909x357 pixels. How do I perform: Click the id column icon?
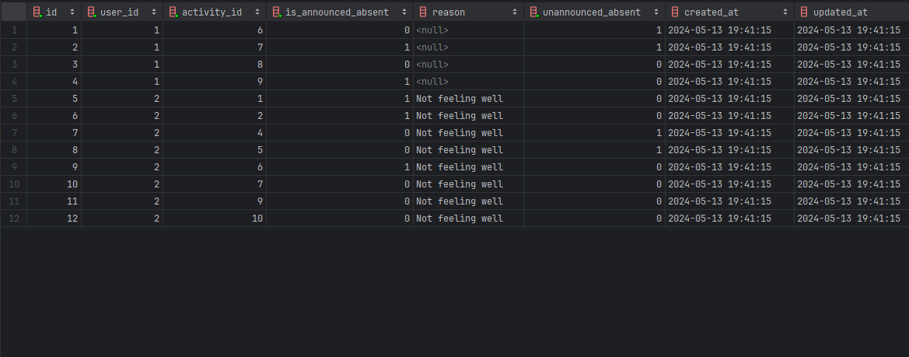click(x=37, y=12)
